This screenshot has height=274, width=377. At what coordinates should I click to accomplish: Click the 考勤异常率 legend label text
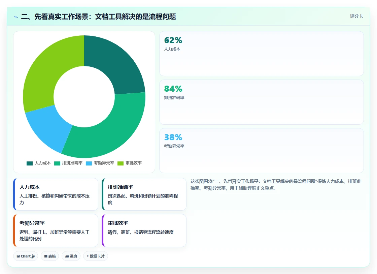point(104,163)
